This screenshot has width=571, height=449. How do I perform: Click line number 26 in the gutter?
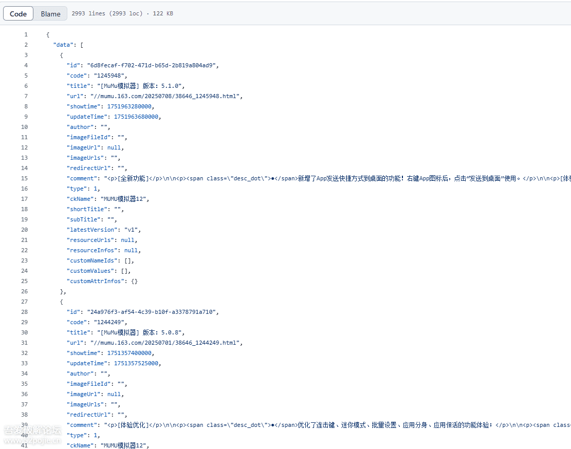point(24,291)
